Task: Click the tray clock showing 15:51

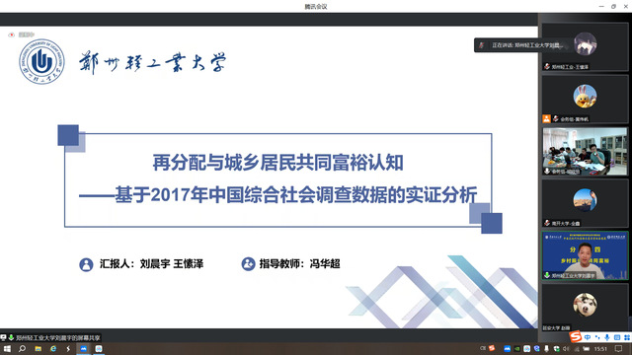Action: click(600, 349)
